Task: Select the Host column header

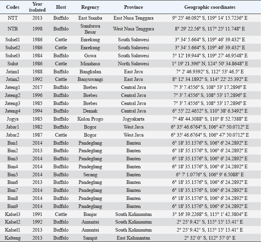Action: click(x=61, y=8)
